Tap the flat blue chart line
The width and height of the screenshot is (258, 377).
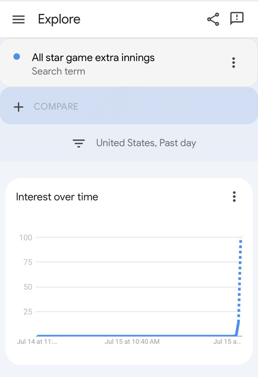136,335
